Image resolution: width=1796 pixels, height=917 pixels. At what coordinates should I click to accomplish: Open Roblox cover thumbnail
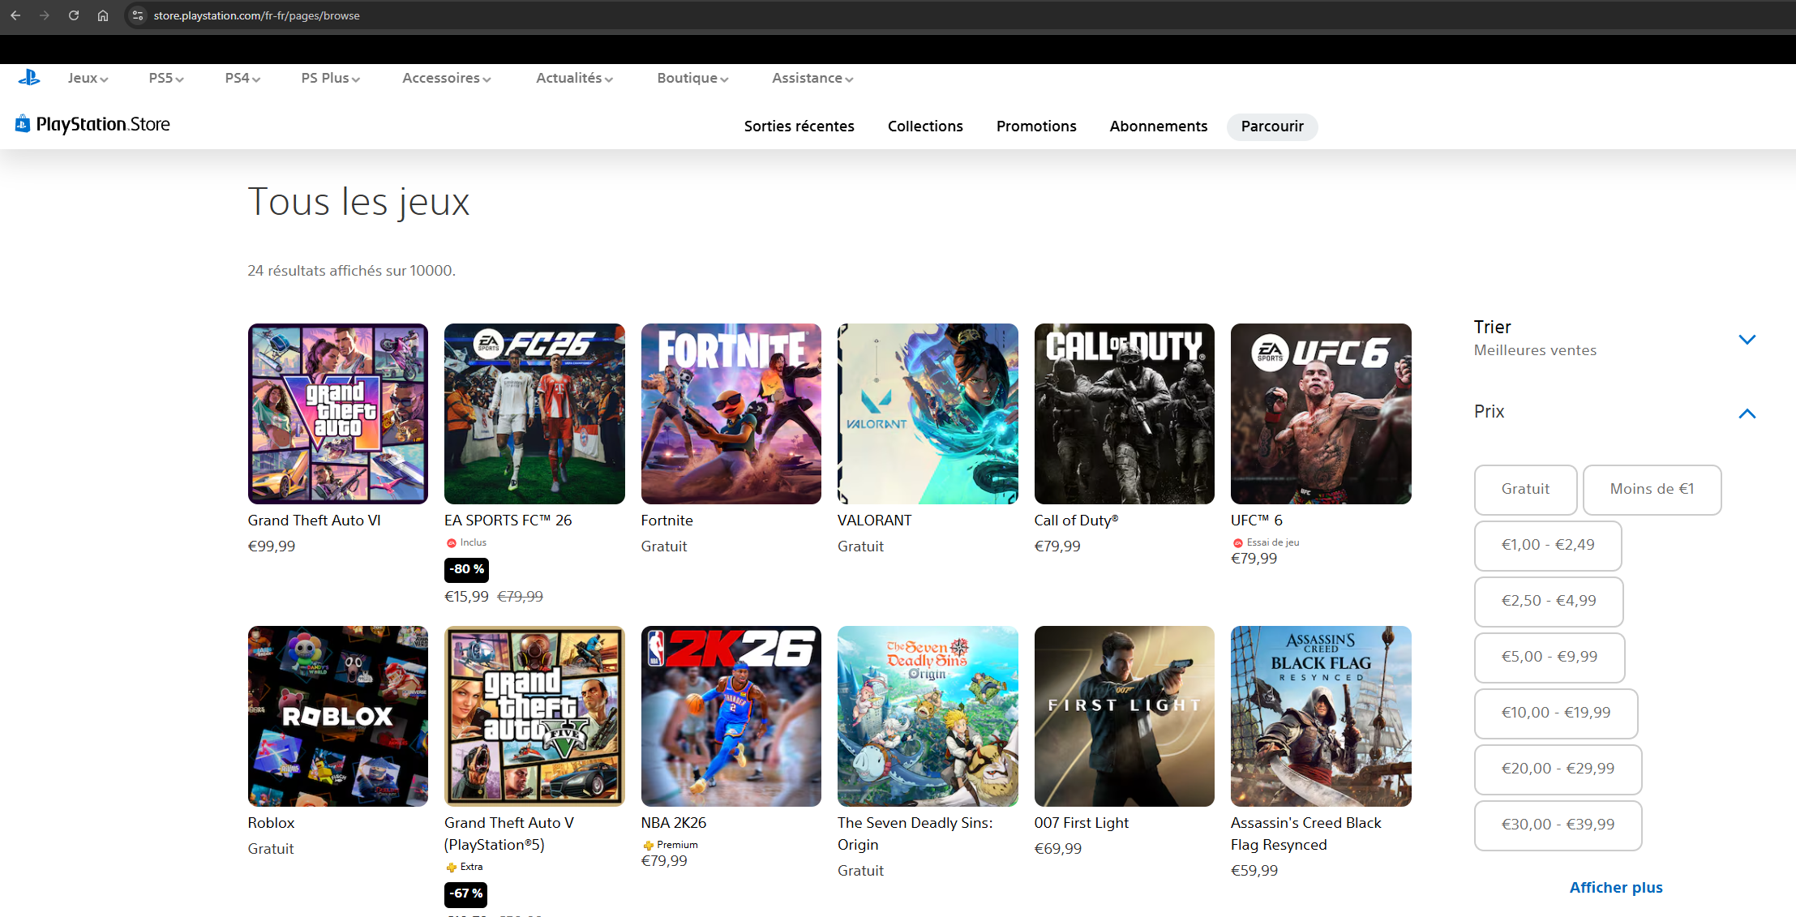pos(338,716)
